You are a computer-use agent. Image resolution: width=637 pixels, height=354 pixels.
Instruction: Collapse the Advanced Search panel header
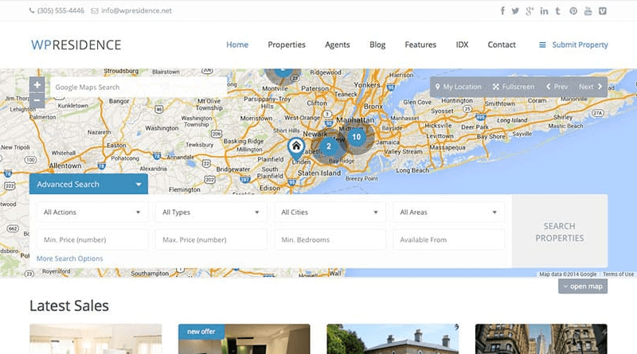point(88,185)
